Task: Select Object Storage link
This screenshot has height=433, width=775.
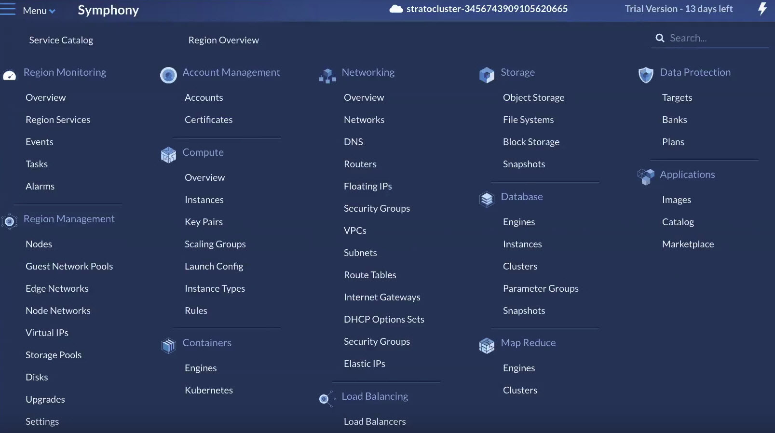Action: (533, 97)
